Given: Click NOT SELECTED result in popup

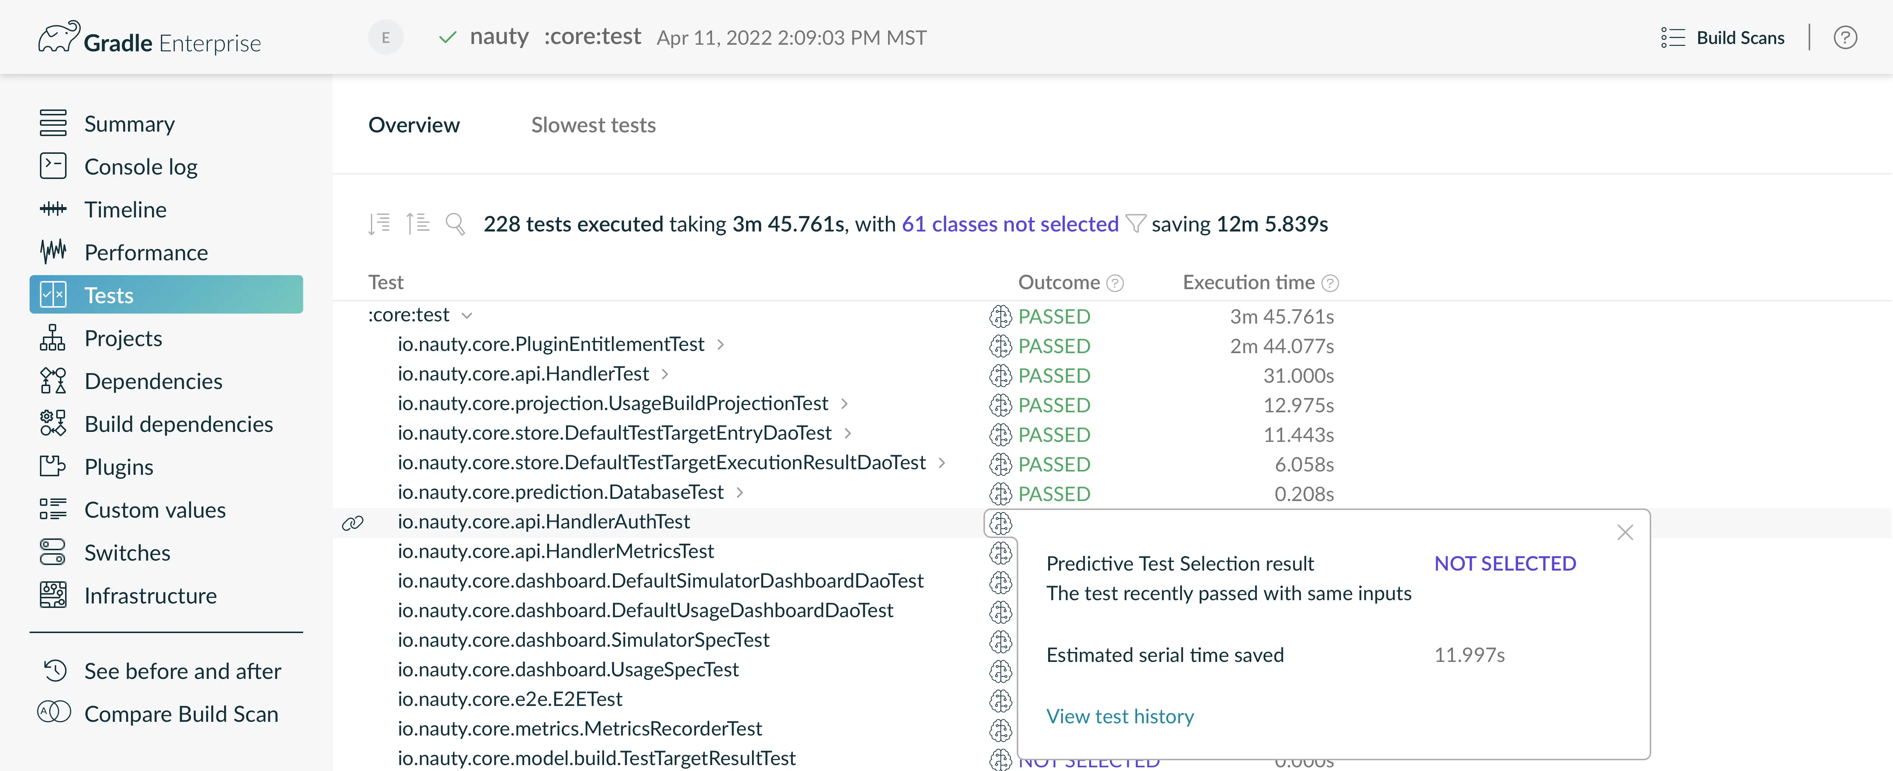Looking at the screenshot, I should (1505, 563).
